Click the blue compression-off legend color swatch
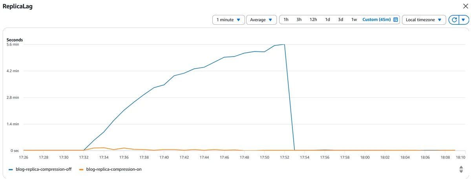471x179 pixels. [11, 170]
